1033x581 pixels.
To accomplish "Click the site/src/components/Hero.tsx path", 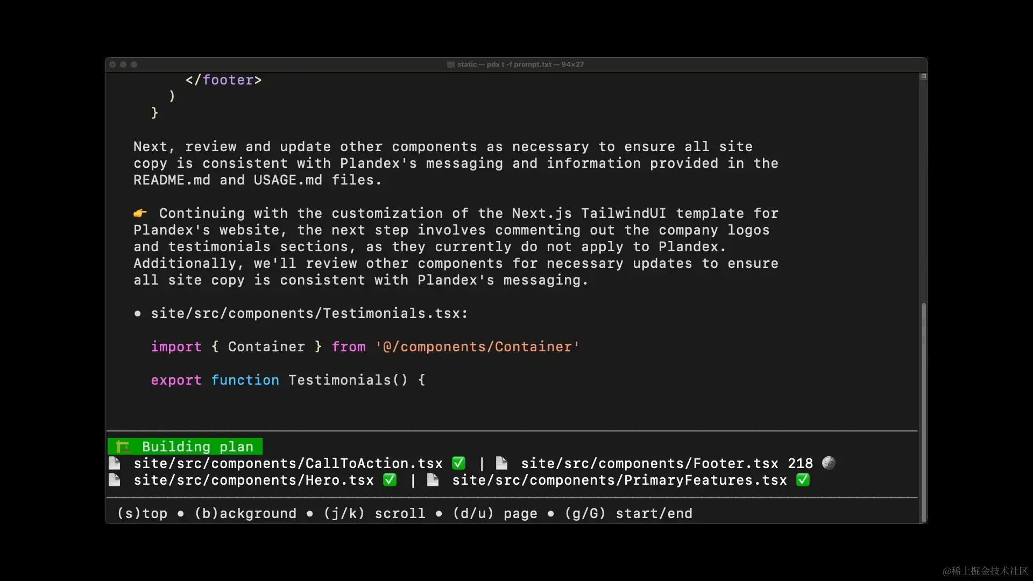I will [x=254, y=480].
